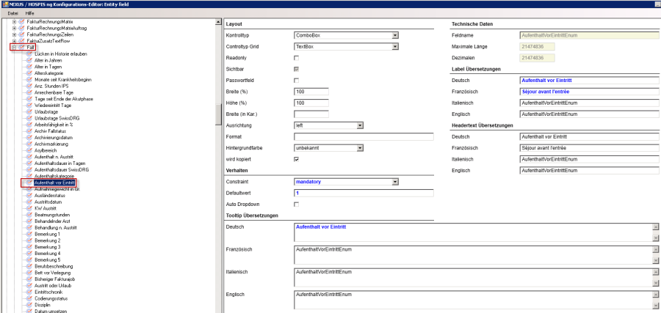Screen dimensions: 661x313
Task: Open the Hintergrundfarbe color dropdown
Action: (x=360, y=147)
